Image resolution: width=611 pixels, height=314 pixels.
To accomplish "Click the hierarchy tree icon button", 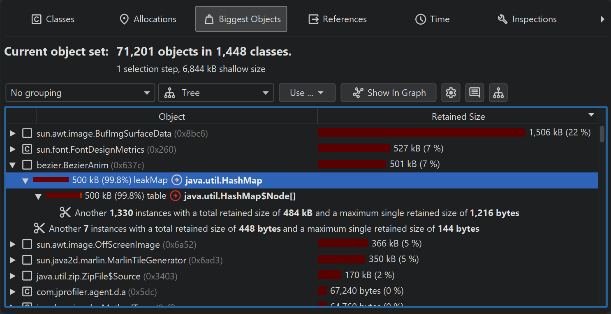I will pos(498,93).
